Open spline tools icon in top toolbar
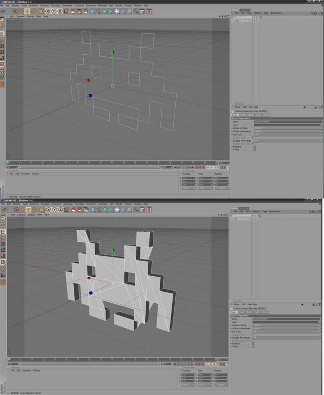Screen dimensions: 324x395 (x=98, y=11)
